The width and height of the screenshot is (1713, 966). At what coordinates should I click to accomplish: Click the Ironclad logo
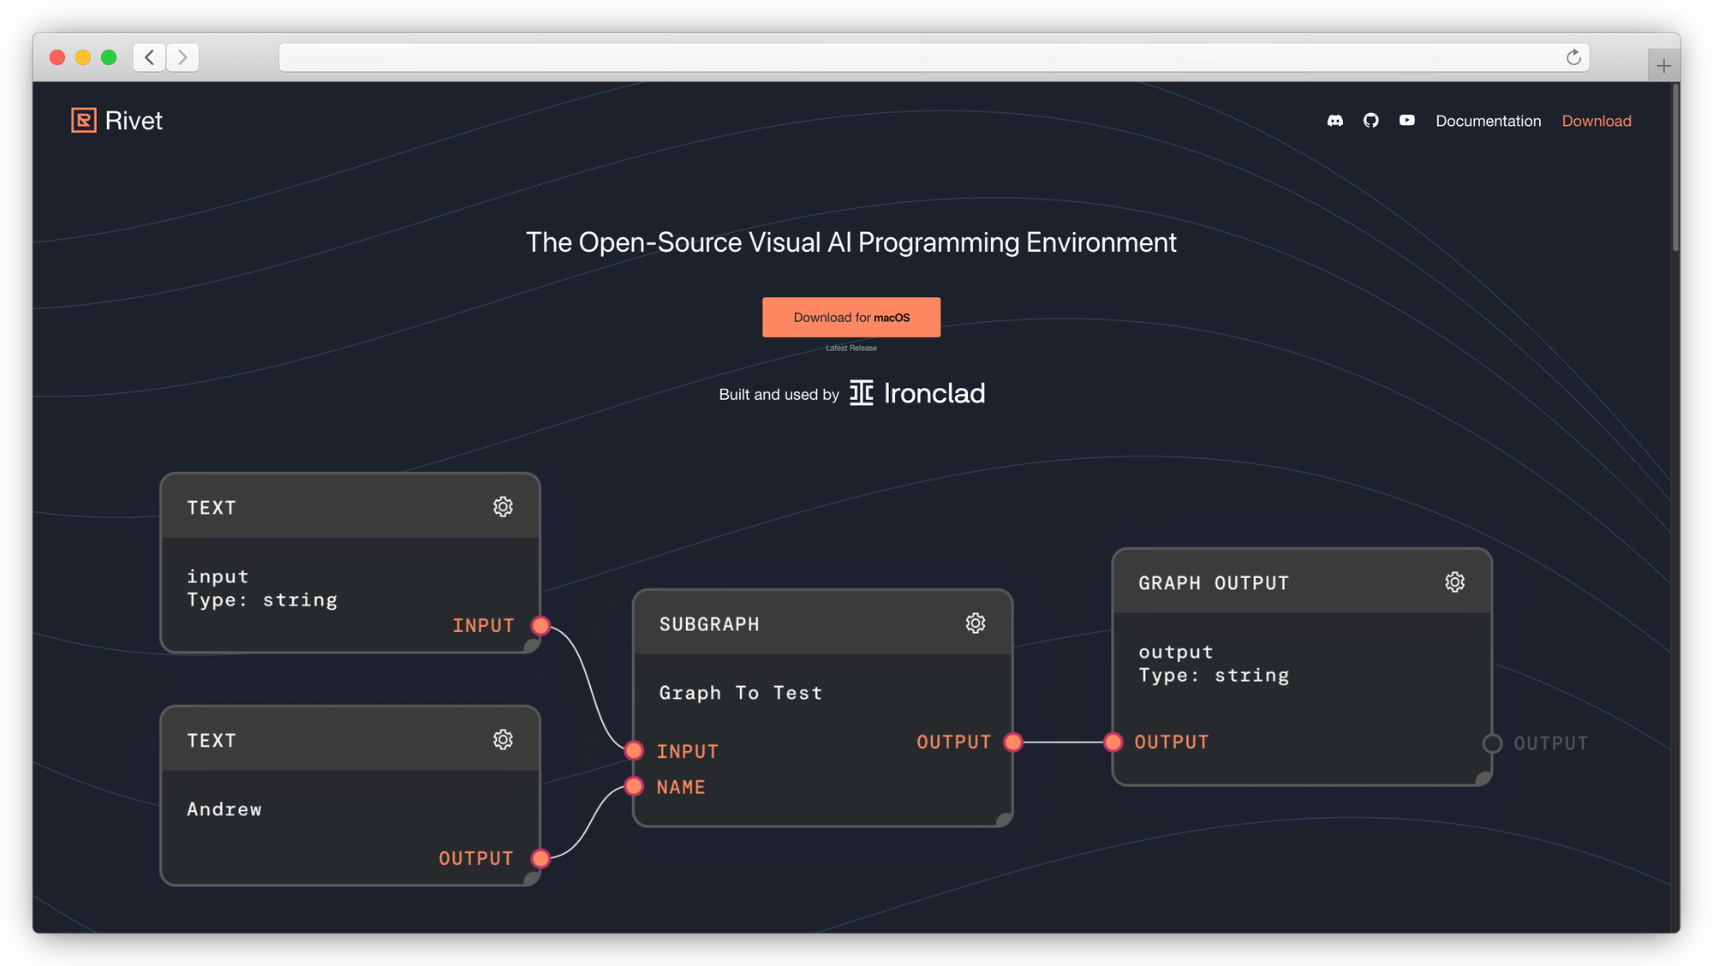click(916, 393)
